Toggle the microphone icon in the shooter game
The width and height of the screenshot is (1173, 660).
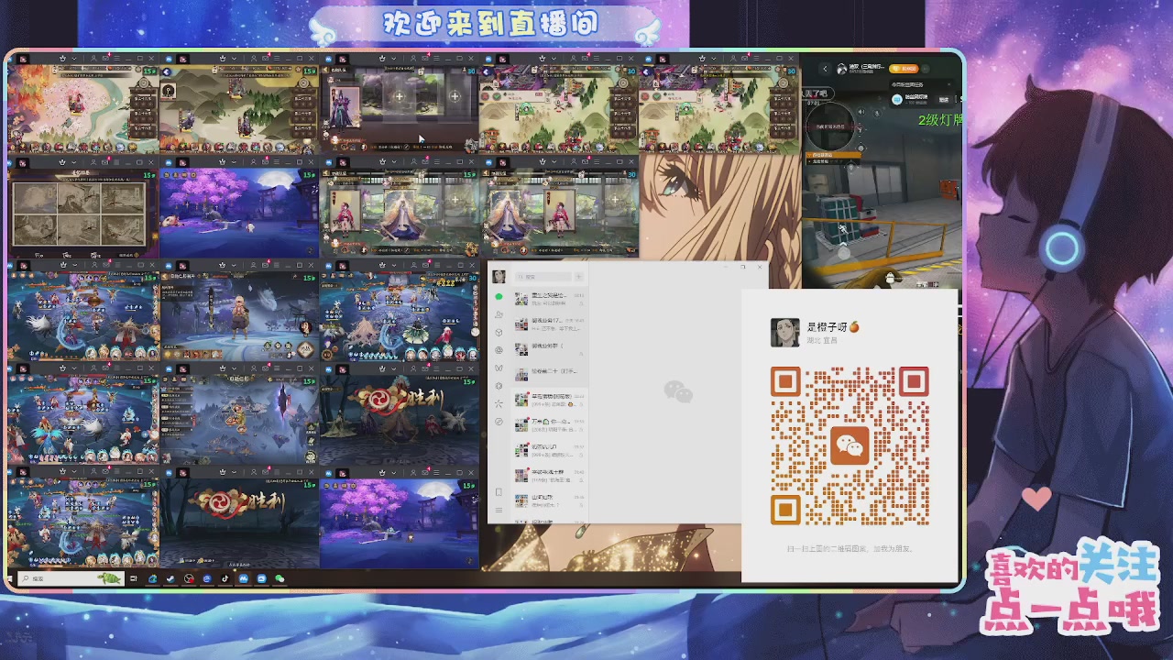(876, 113)
